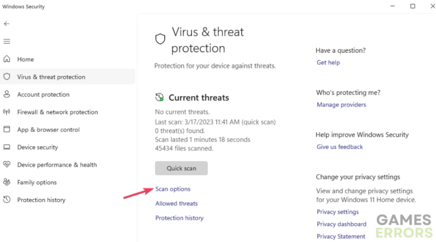Image resolution: width=436 pixels, height=242 pixels.
Task: Click the Get help link
Action: [328, 62]
